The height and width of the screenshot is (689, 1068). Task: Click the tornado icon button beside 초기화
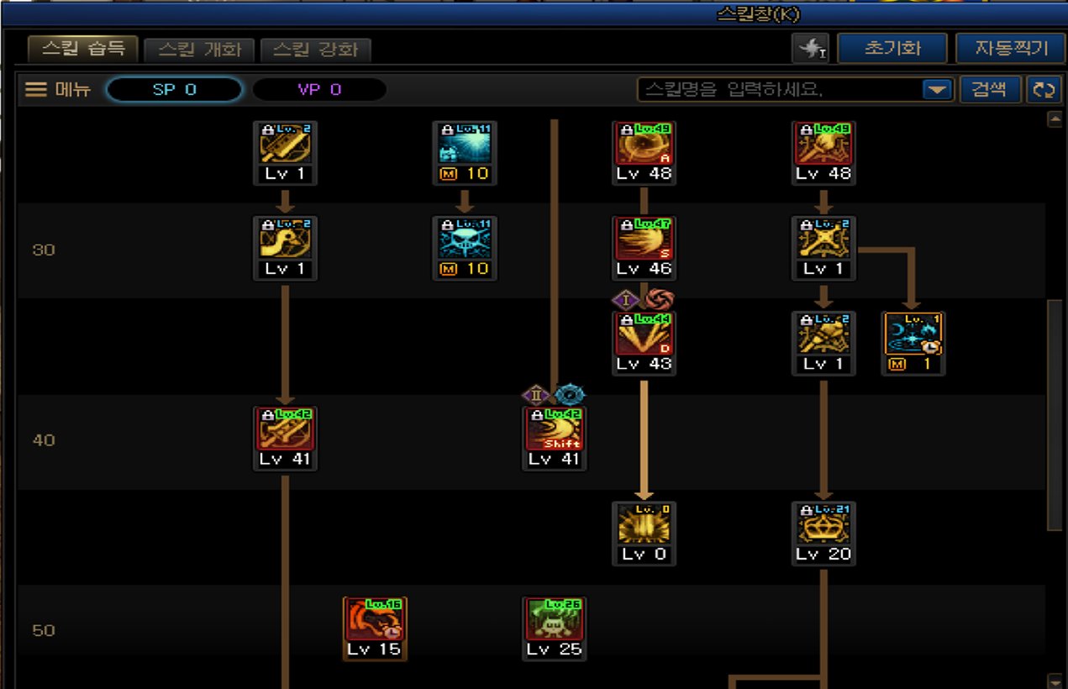coord(811,49)
